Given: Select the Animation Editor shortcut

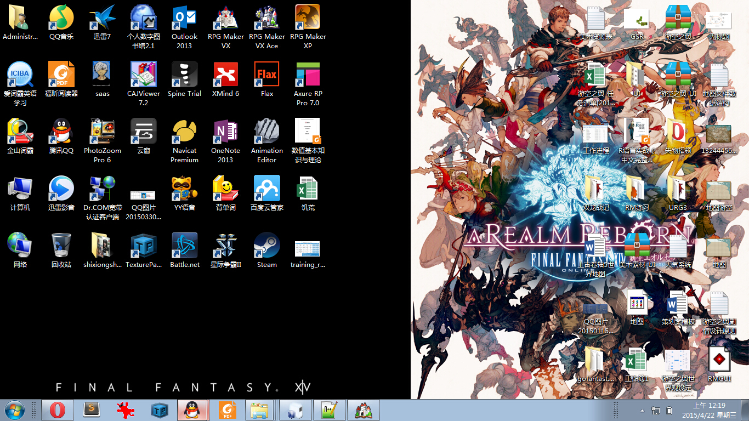Looking at the screenshot, I should (267, 141).
